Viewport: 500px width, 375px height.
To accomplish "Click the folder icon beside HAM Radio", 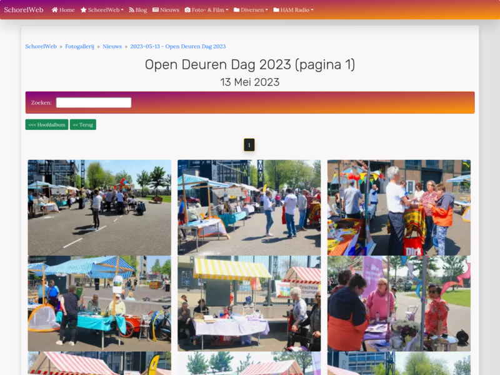I will (276, 10).
